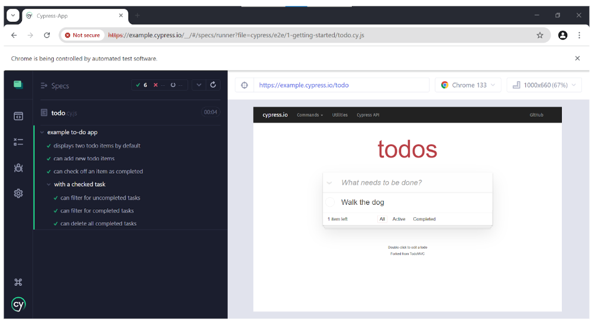Open Utilities in the navbar

coord(339,115)
